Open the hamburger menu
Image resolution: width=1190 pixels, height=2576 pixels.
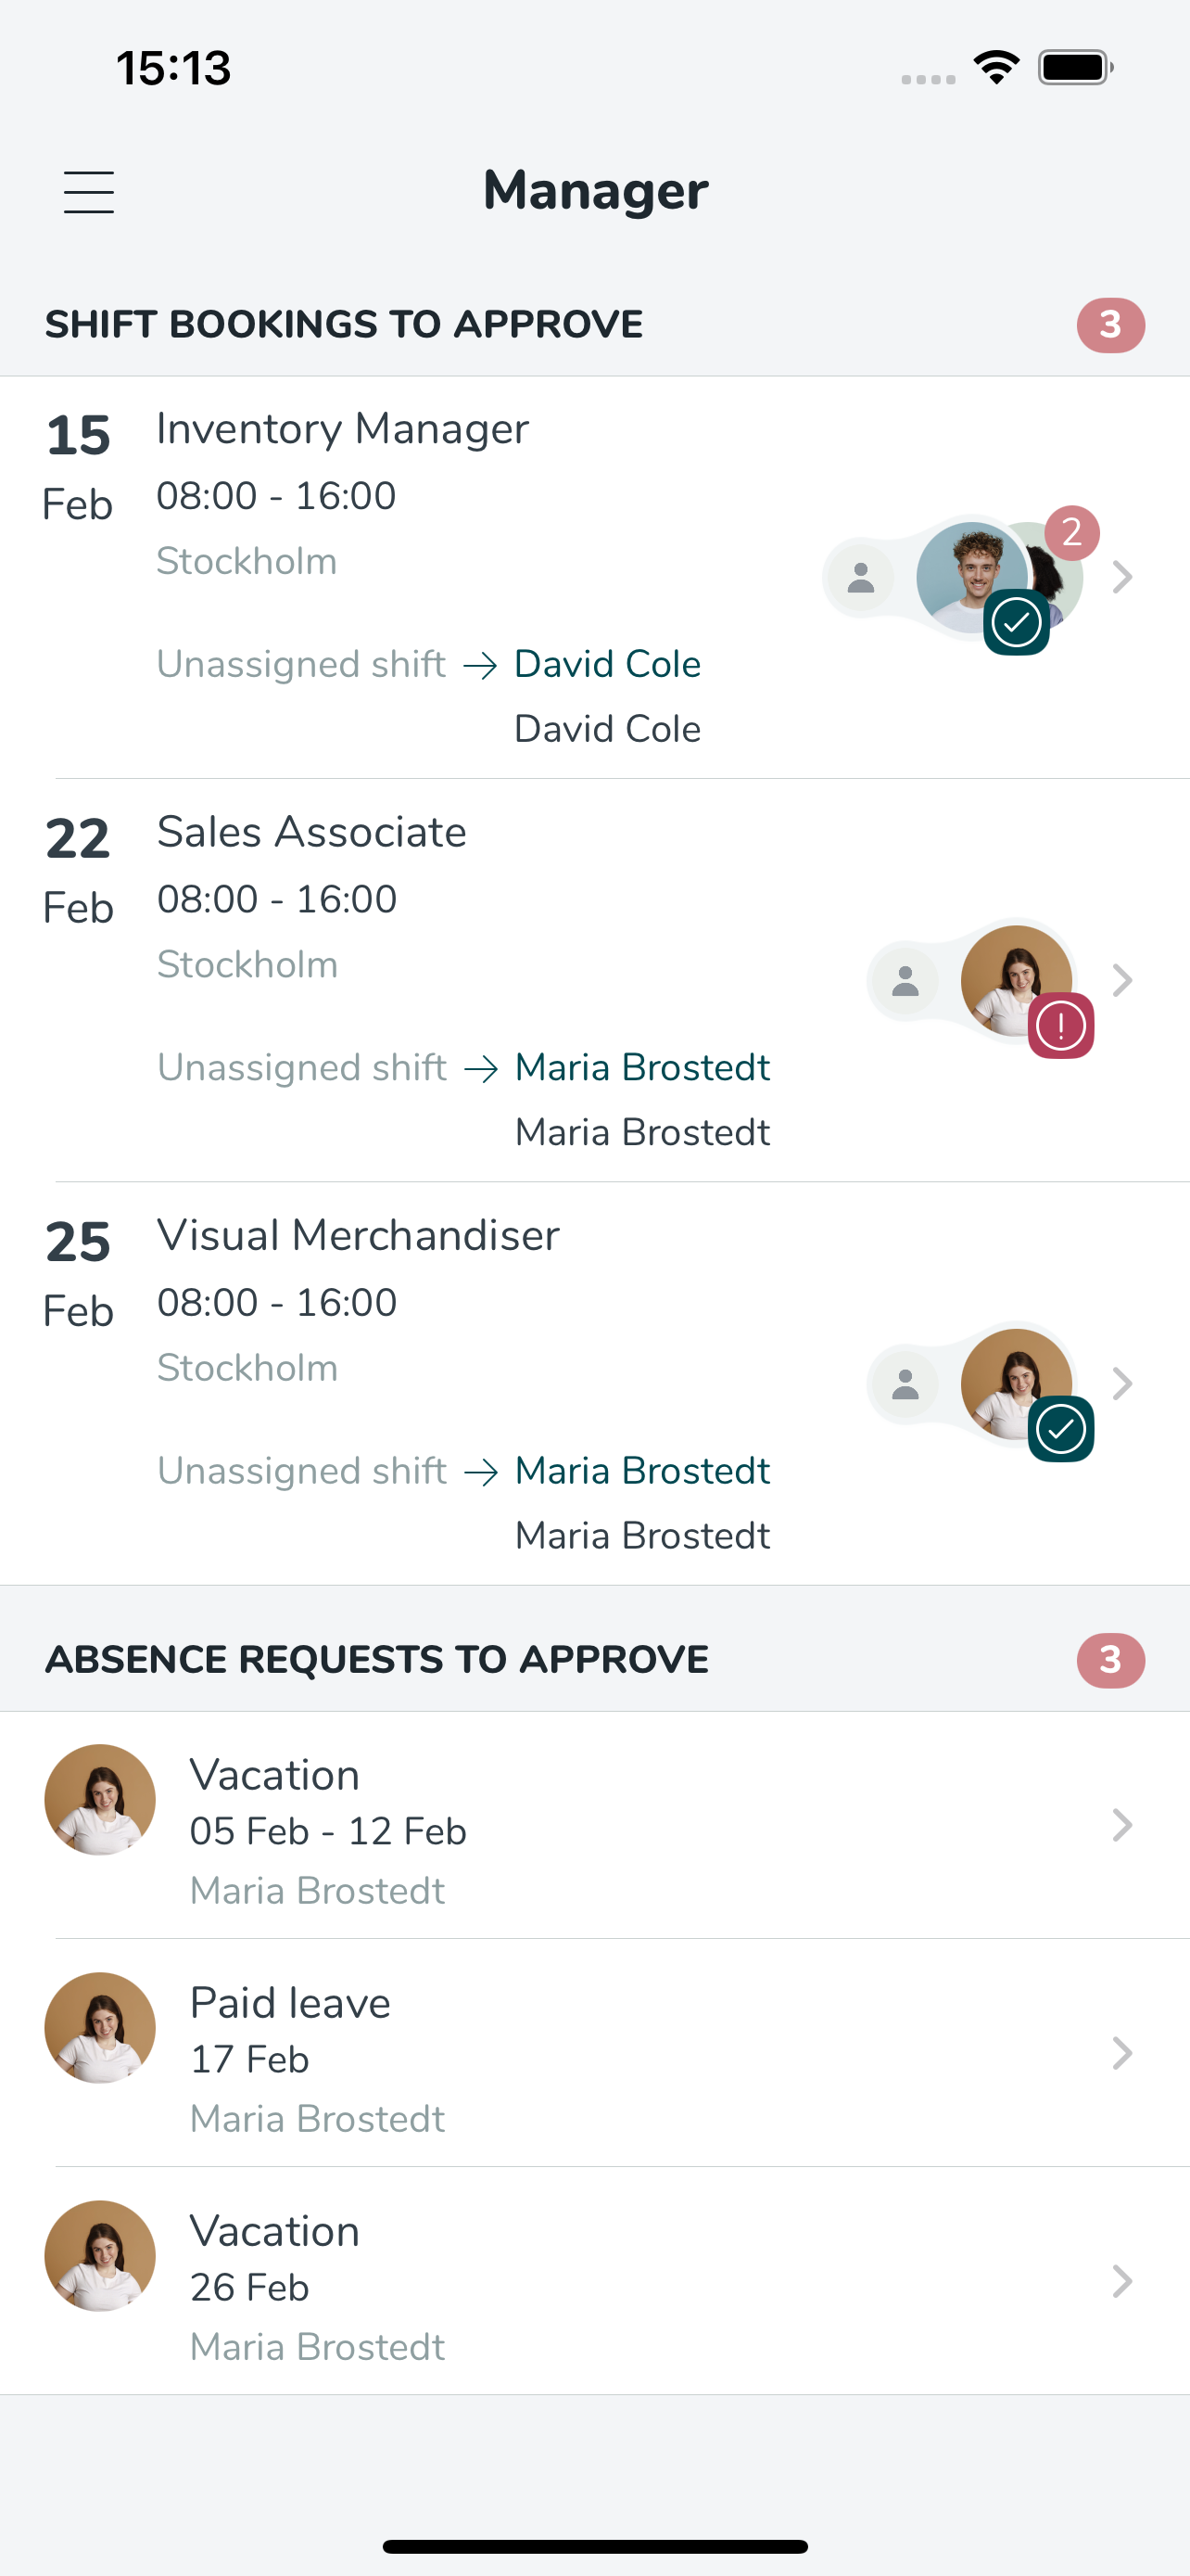pos(89,191)
